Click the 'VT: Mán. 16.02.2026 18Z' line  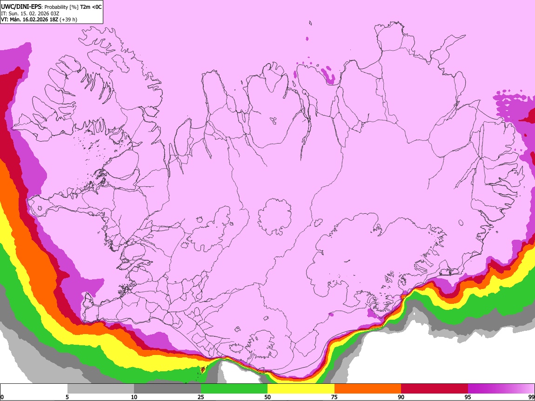29,20
